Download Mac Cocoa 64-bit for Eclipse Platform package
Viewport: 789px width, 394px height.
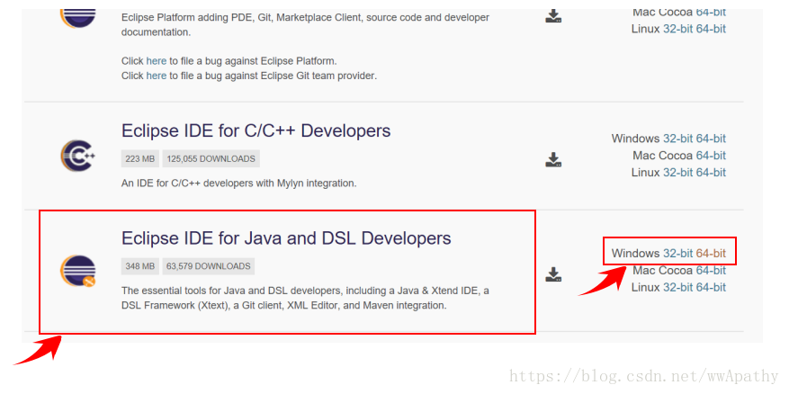pos(711,12)
